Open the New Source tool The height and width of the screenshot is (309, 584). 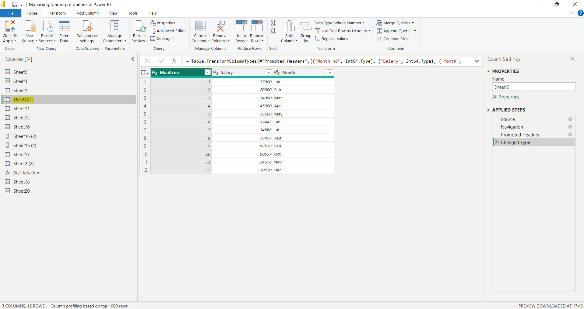29,31
